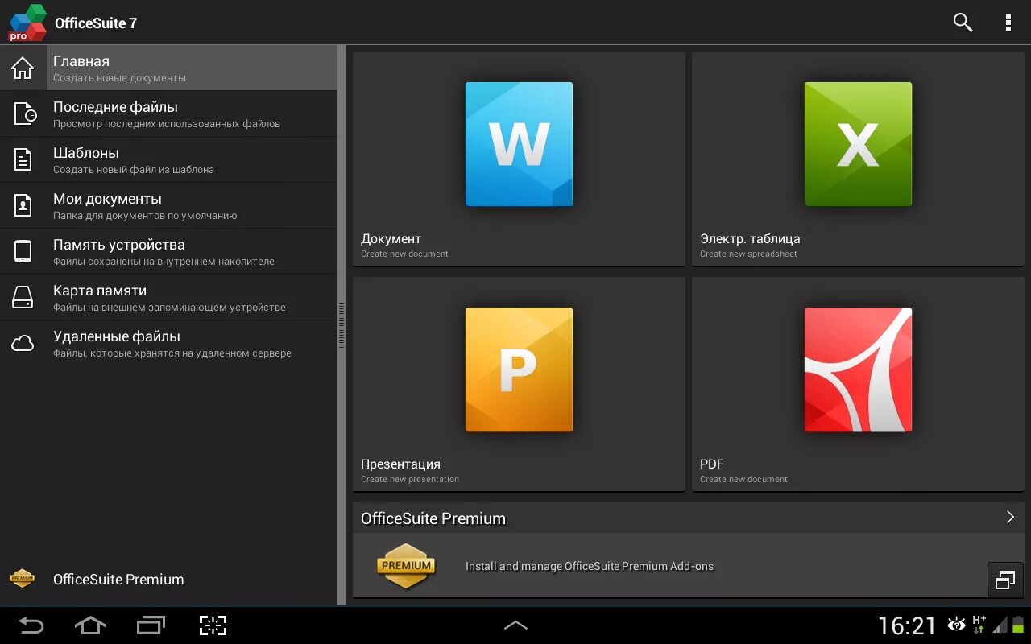Open the search magnifier icon
This screenshot has width=1031, height=644.
[963, 23]
